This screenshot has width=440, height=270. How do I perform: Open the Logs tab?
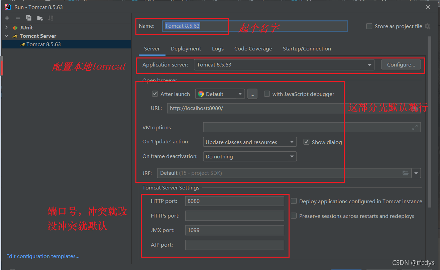[x=218, y=49]
